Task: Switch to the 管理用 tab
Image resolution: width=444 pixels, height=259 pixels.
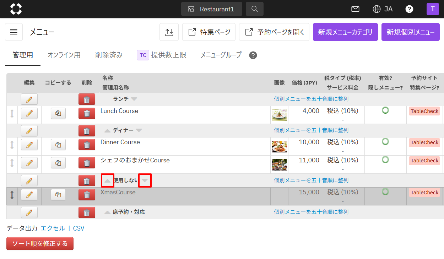Action: [x=23, y=55]
